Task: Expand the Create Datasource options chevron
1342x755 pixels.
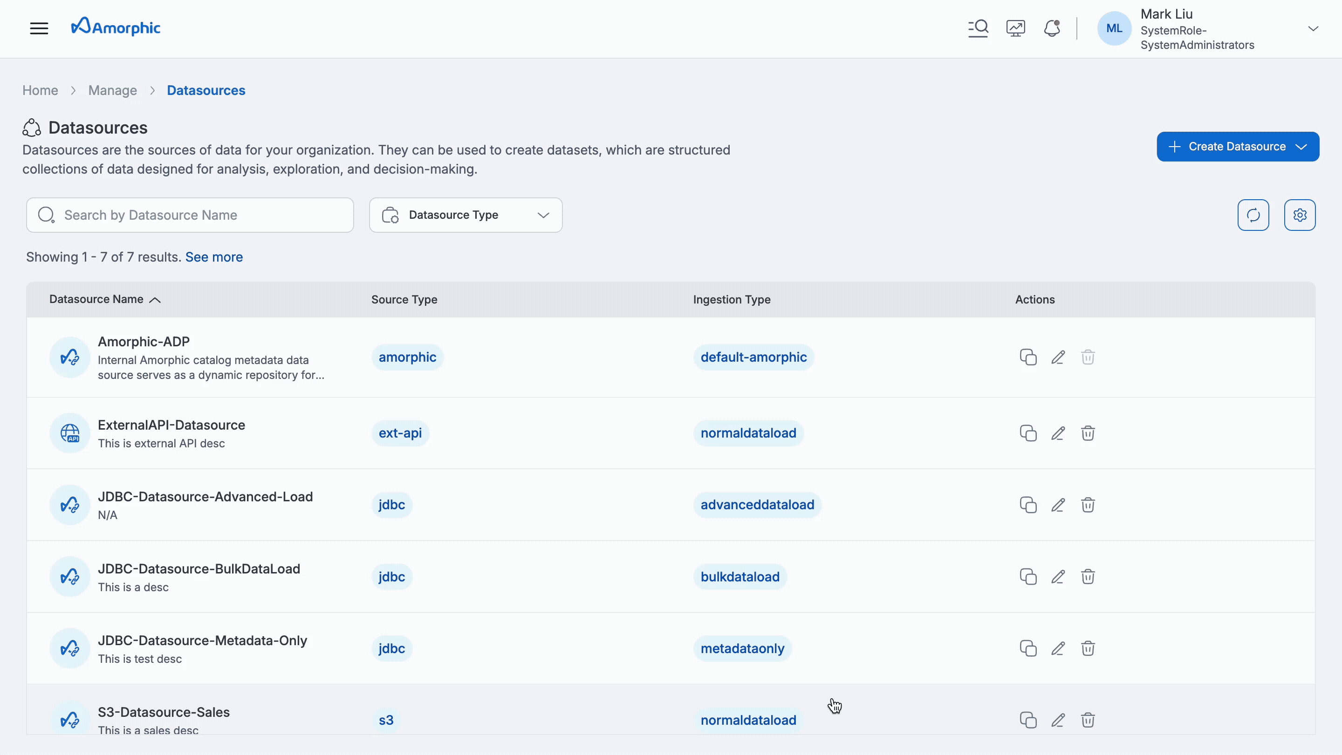Action: coord(1302,146)
